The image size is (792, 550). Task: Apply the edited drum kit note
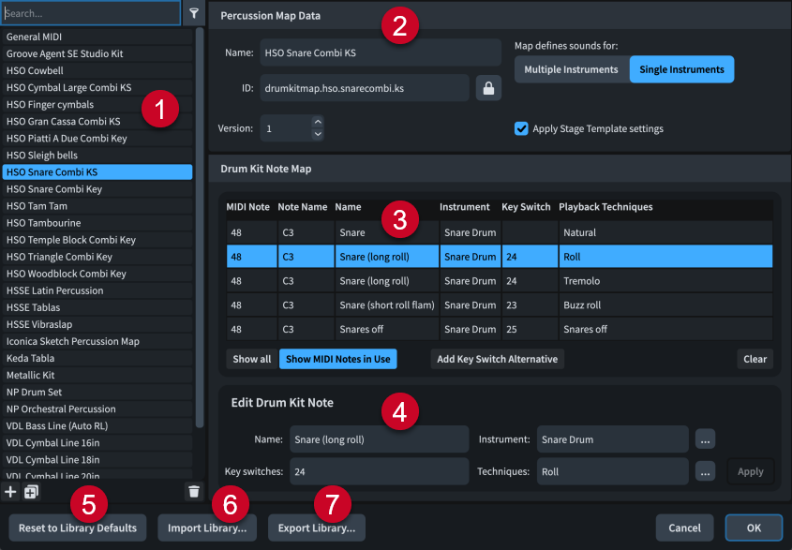coord(750,471)
